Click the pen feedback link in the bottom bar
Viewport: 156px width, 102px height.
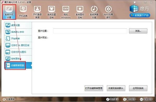click(112, 99)
